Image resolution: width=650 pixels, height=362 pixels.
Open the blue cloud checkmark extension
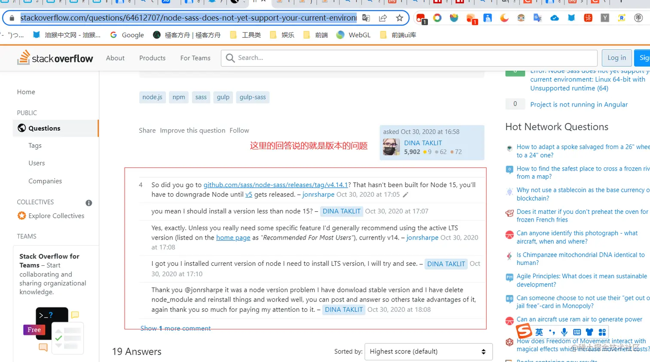(555, 18)
